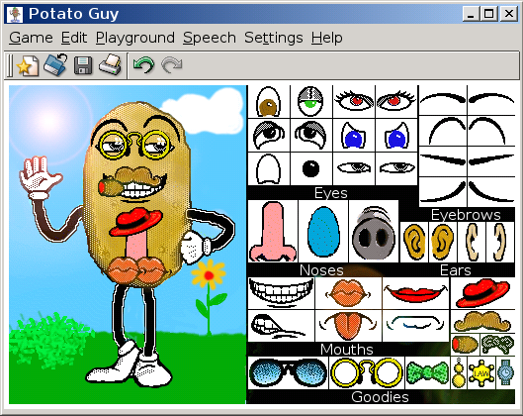Click the New game star icon
Image resolution: width=523 pixels, height=416 pixels.
[x=28, y=65]
